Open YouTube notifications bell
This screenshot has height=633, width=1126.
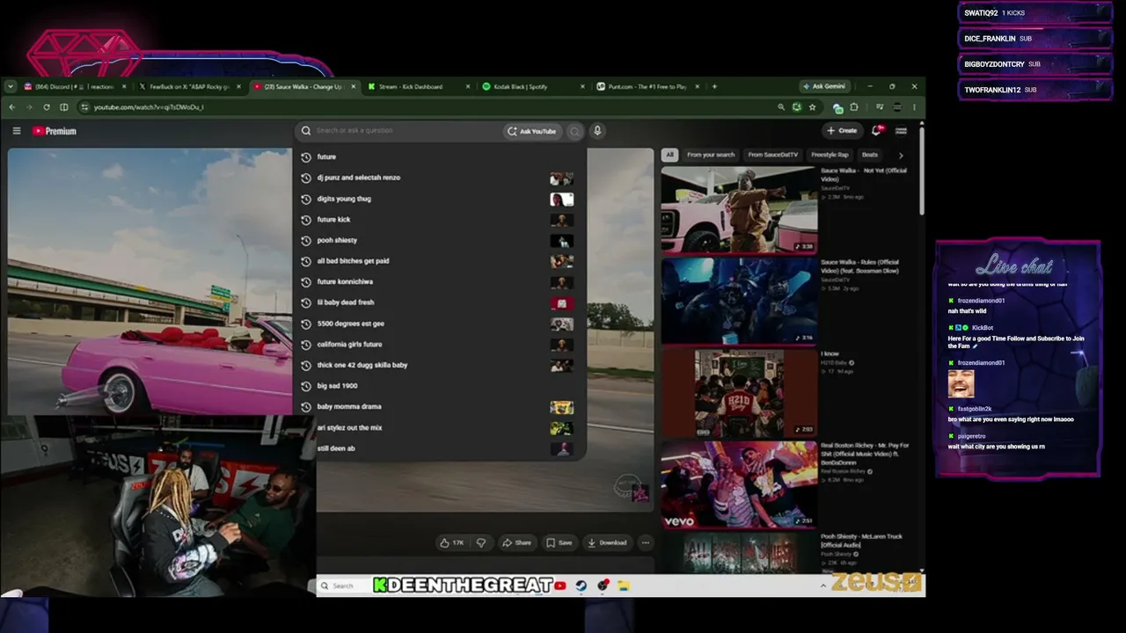tap(876, 130)
